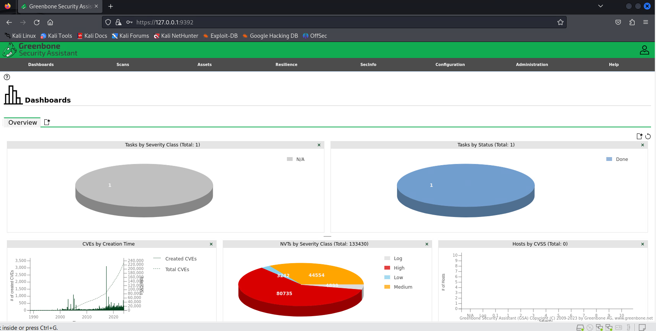
Task: Open the Dashboards menu
Action: [41, 65]
